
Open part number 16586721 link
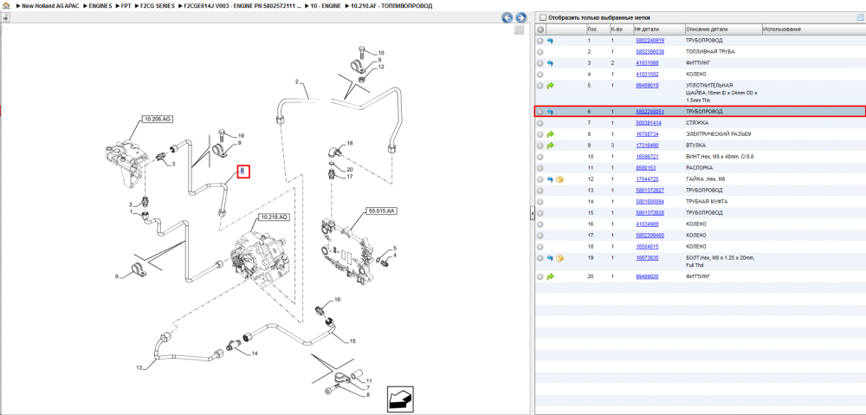647,157
